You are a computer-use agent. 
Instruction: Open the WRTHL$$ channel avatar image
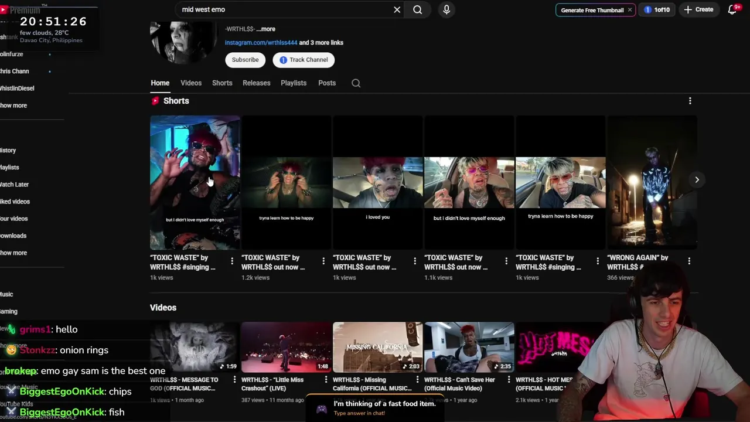[183, 42]
